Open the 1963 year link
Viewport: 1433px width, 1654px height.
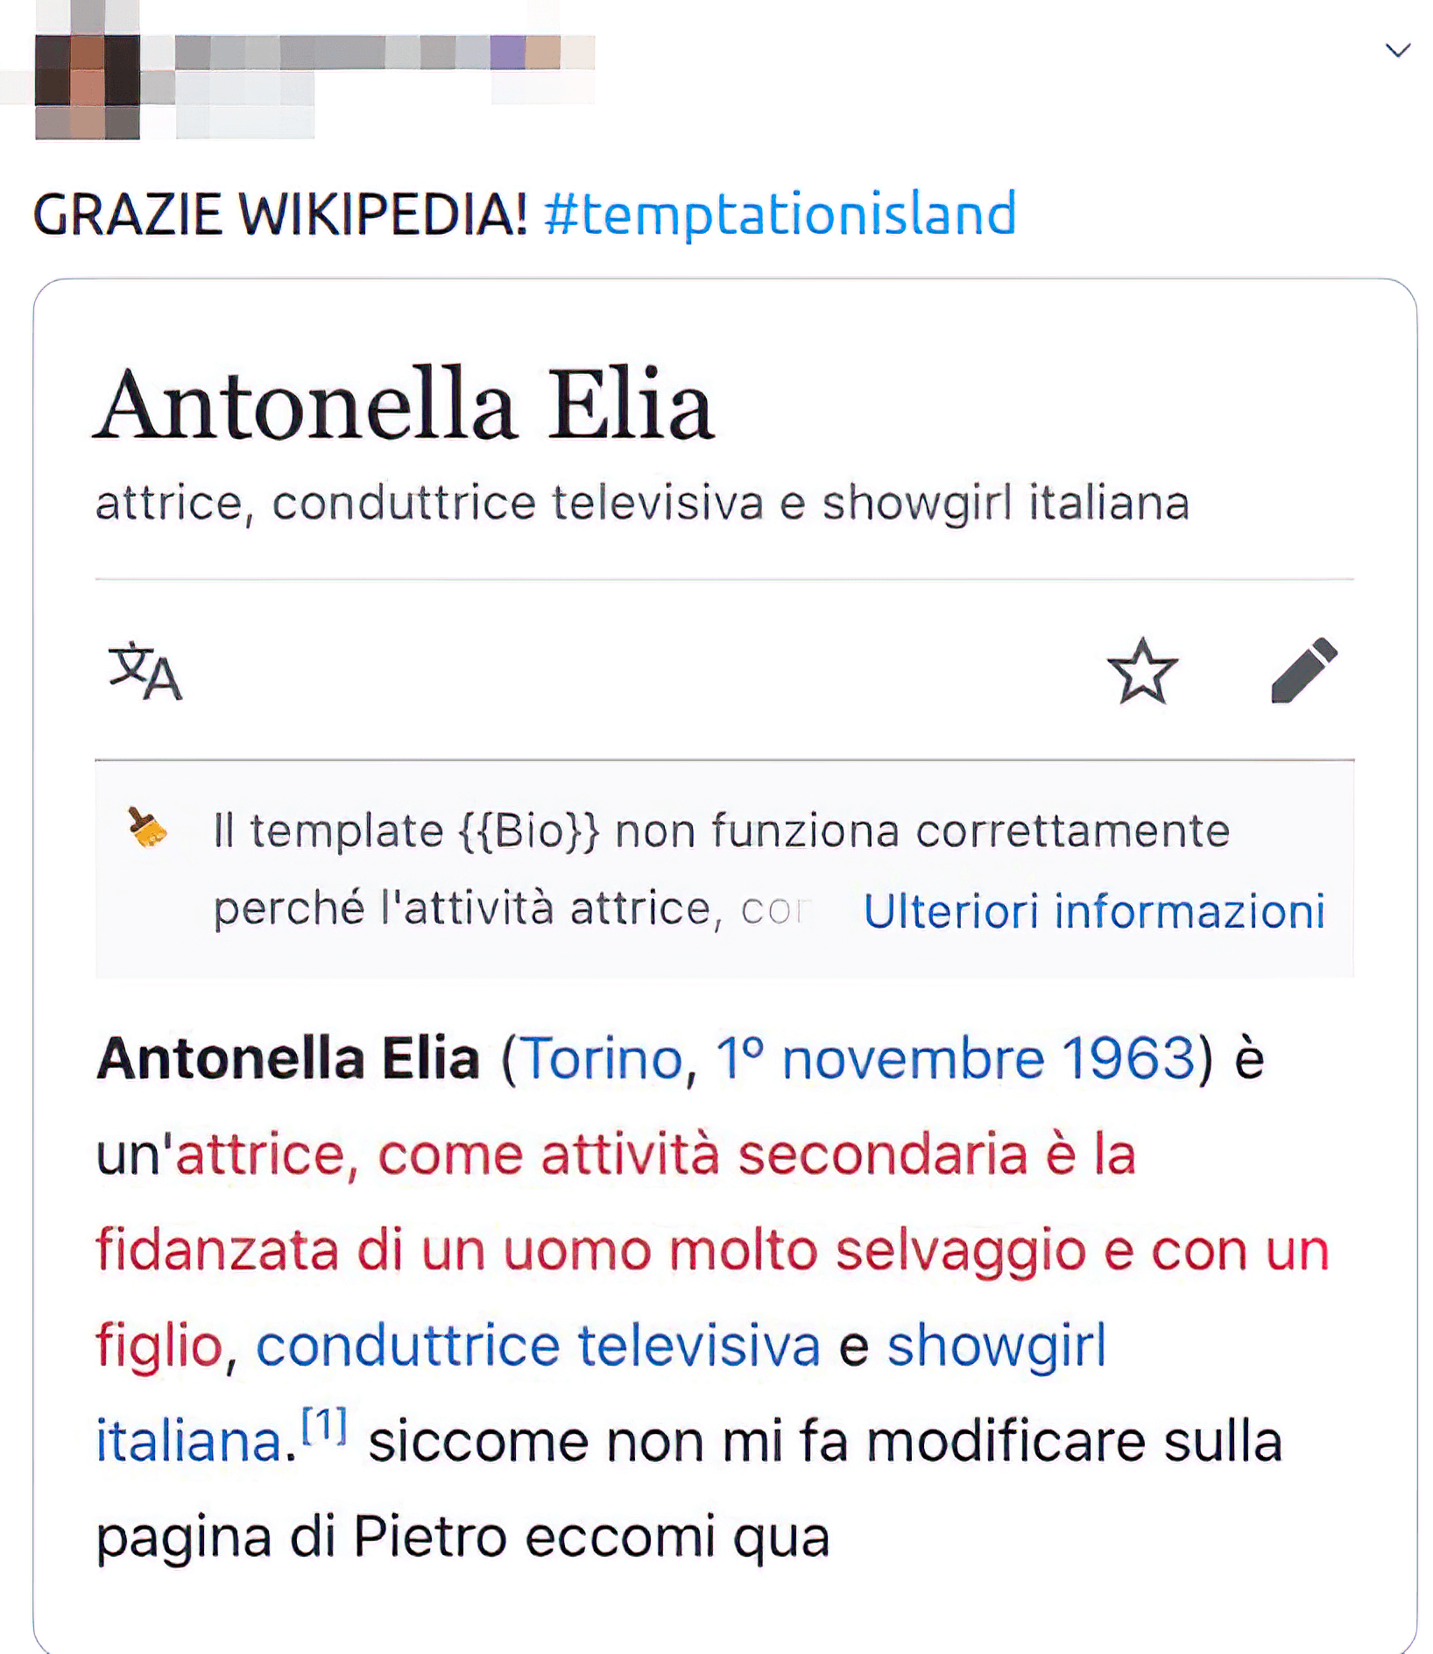(1128, 1058)
